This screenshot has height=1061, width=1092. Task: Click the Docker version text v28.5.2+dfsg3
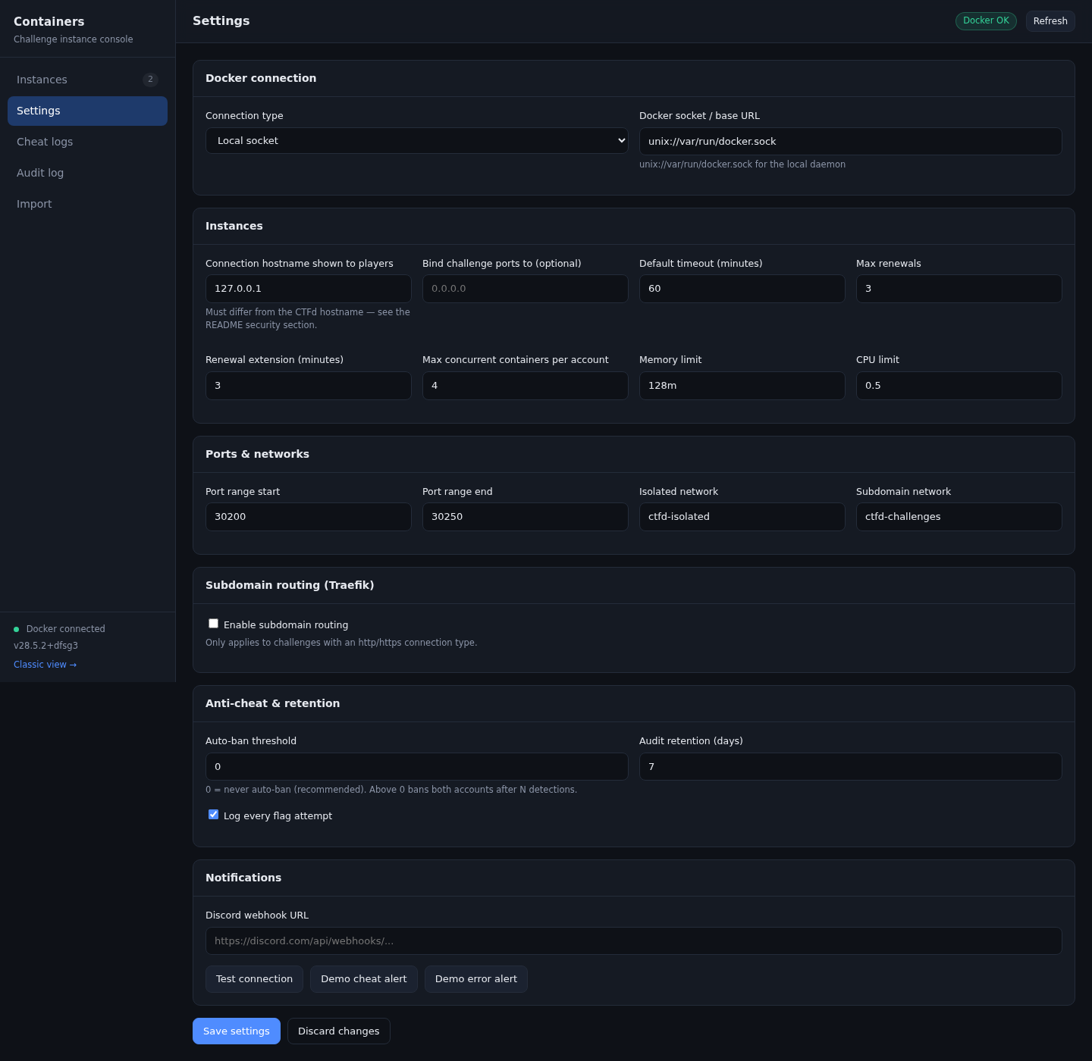45,646
